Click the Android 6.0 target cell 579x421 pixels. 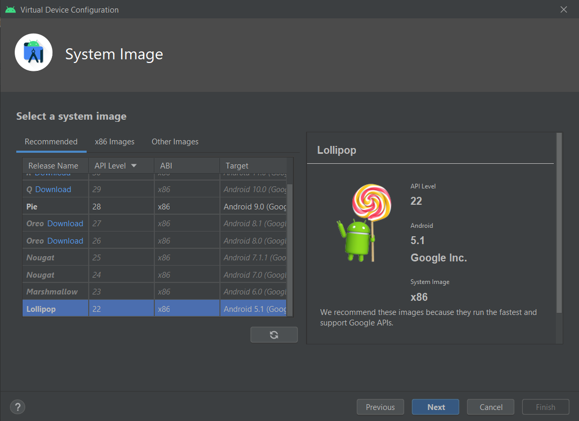[x=254, y=292]
